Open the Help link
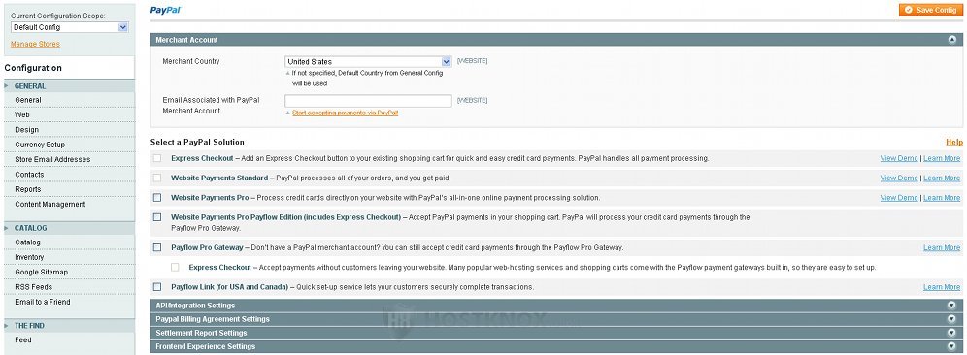This screenshot has width=967, height=355. point(954,142)
